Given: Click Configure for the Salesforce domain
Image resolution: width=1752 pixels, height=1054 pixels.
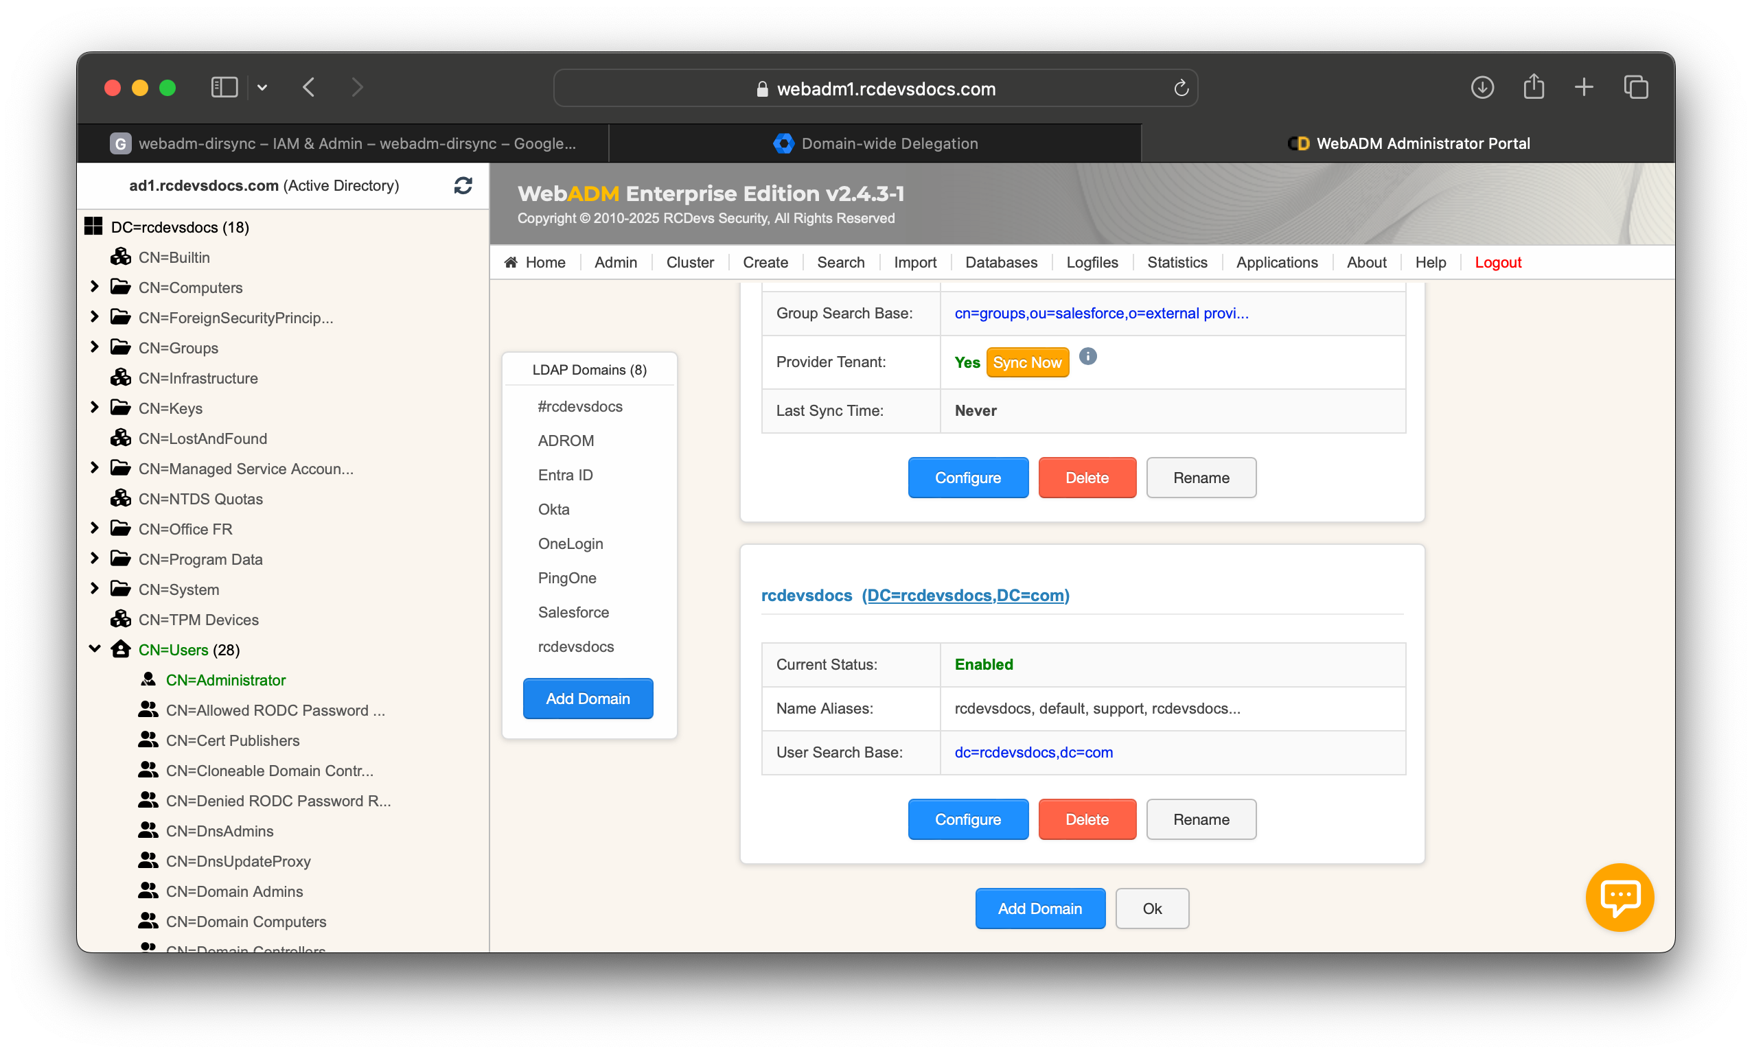Looking at the screenshot, I should [967, 478].
